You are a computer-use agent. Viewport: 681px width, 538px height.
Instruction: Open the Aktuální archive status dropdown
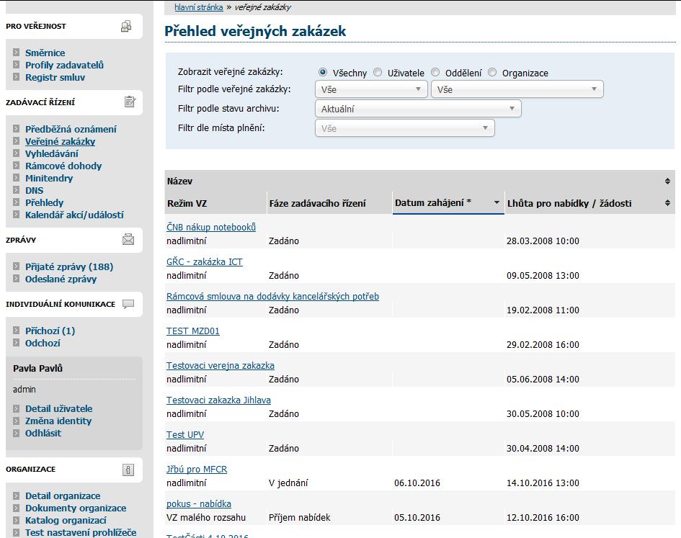pos(418,109)
